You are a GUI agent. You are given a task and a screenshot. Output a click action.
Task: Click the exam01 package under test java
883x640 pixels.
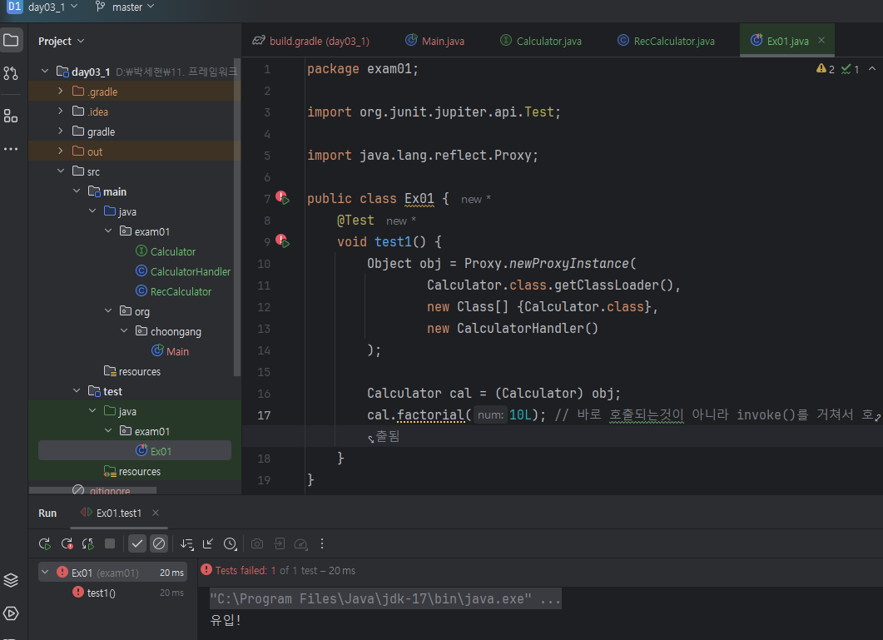pyautogui.click(x=144, y=431)
